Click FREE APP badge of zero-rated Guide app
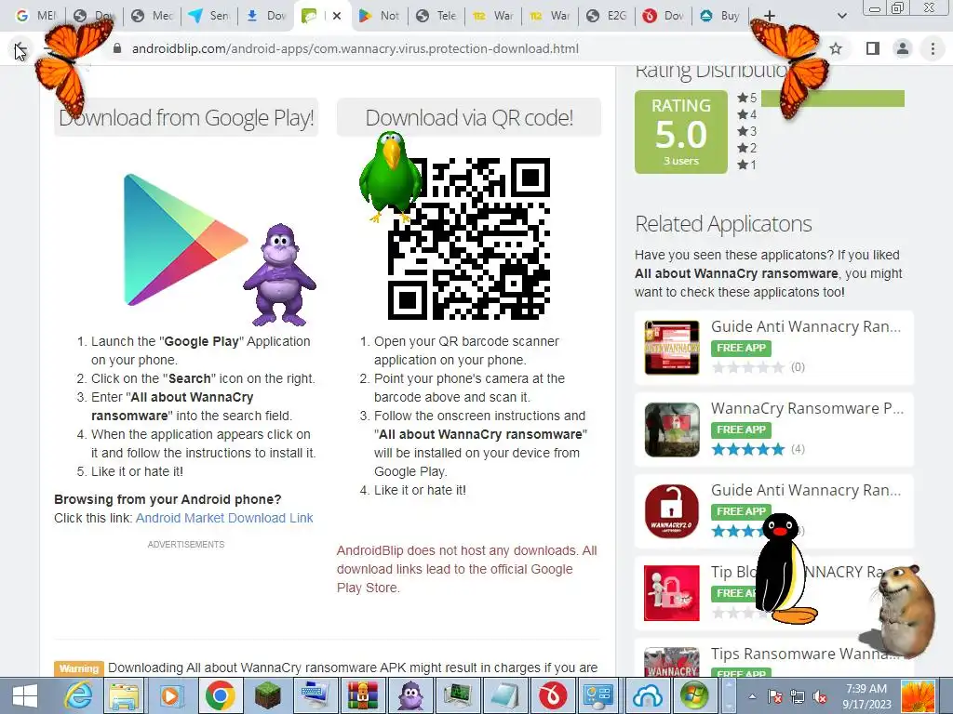This screenshot has height=714, width=953. (x=741, y=348)
